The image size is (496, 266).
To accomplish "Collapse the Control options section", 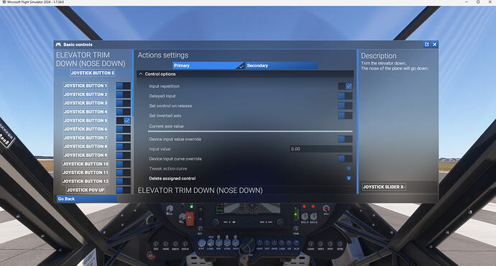I will 245,74.
